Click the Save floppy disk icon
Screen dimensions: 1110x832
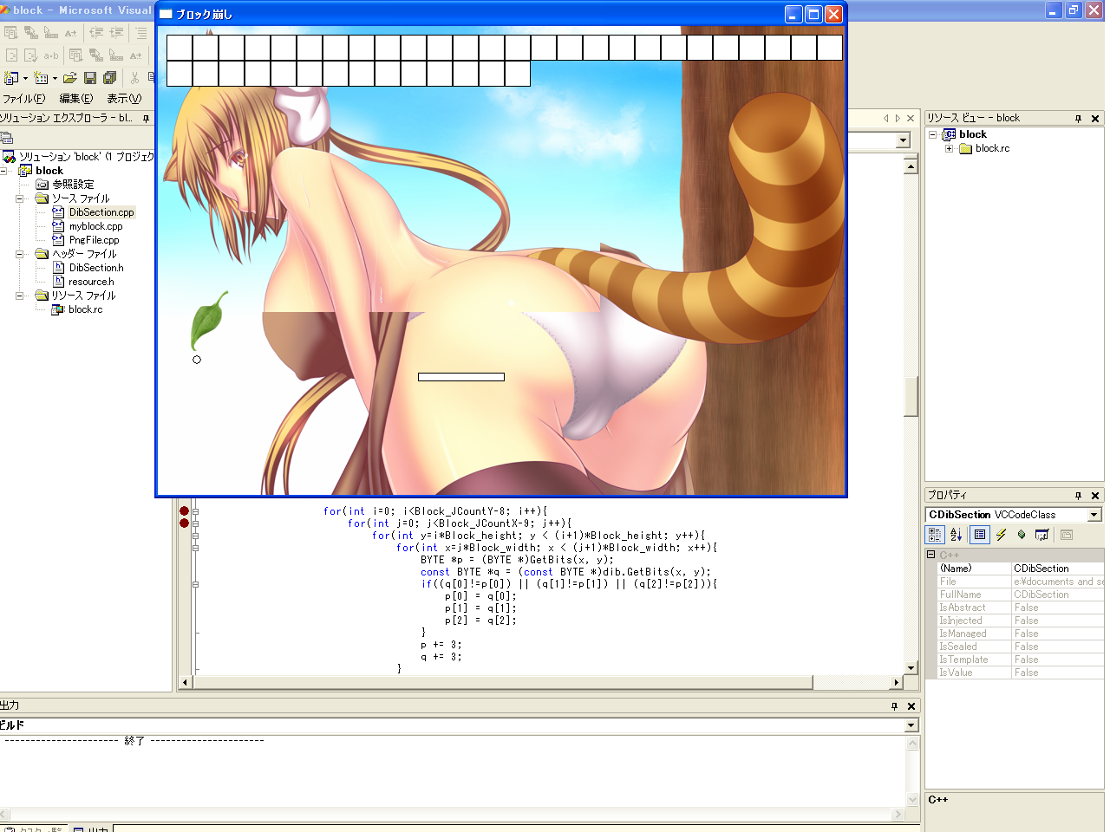[x=89, y=78]
